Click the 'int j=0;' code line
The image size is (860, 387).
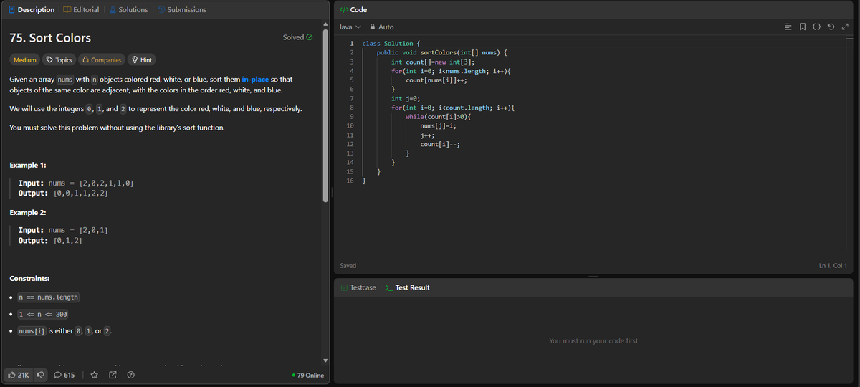point(406,99)
